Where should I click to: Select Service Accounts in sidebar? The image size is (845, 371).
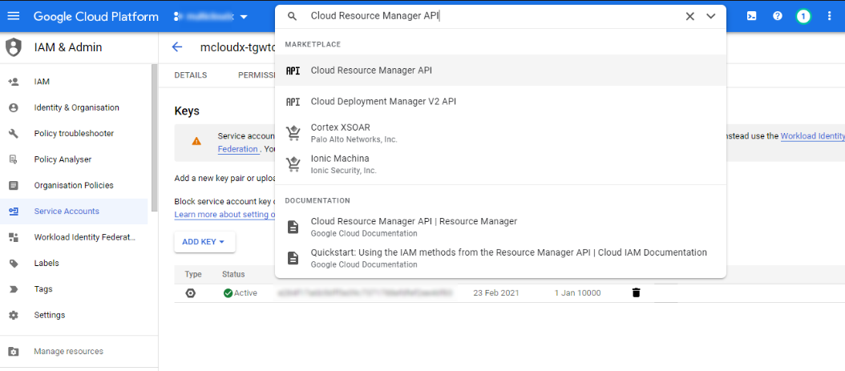coord(67,212)
